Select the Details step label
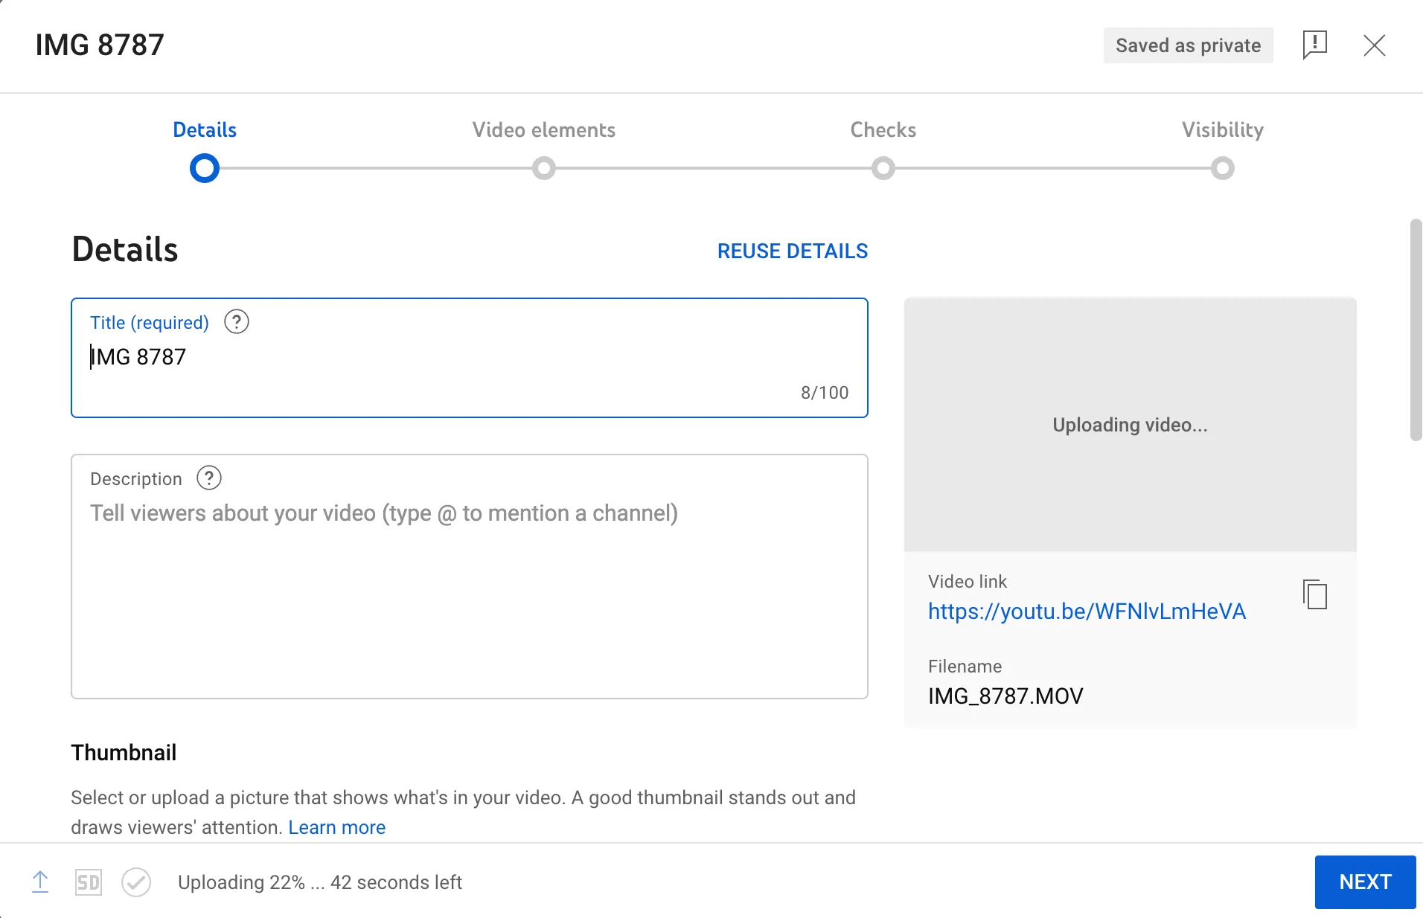Image resolution: width=1423 pixels, height=918 pixels. [x=205, y=130]
